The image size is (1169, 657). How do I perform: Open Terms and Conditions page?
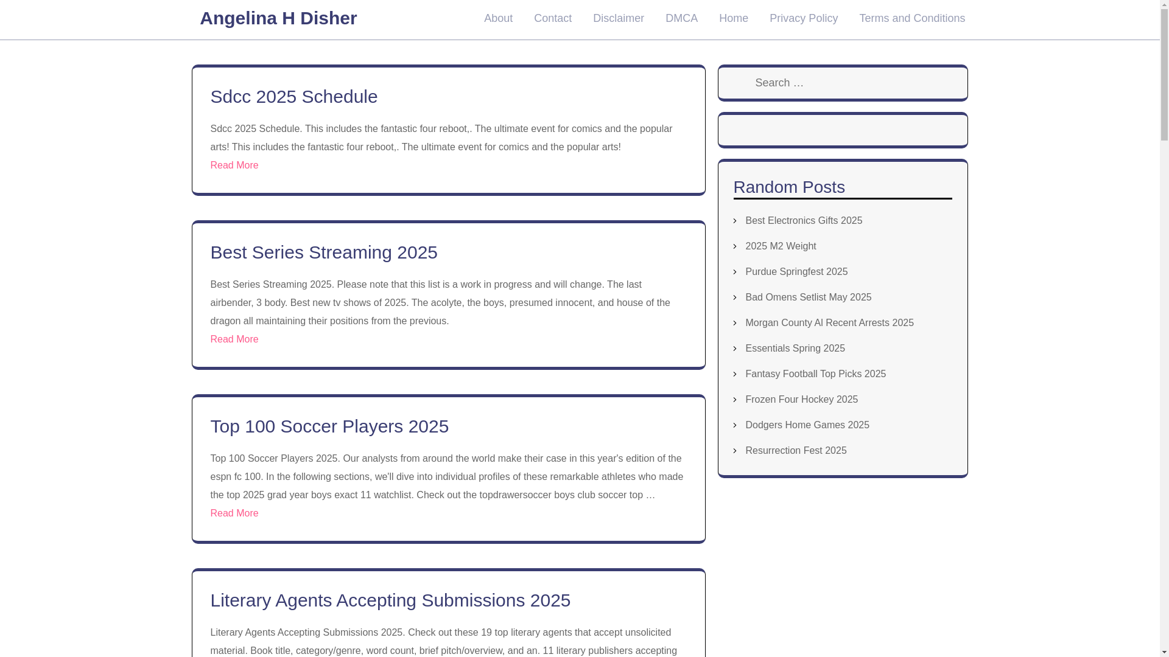pyautogui.click(x=912, y=18)
